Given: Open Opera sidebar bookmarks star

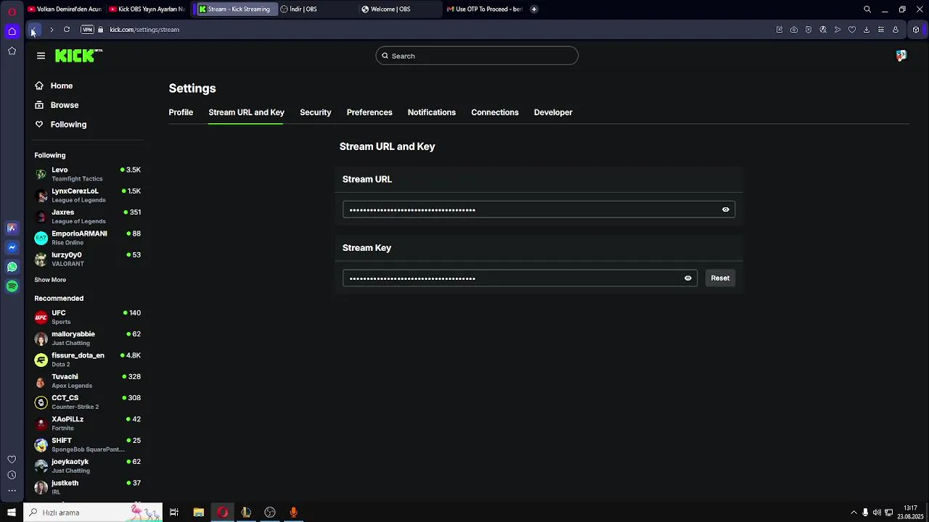Looking at the screenshot, I should [x=12, y=51].
